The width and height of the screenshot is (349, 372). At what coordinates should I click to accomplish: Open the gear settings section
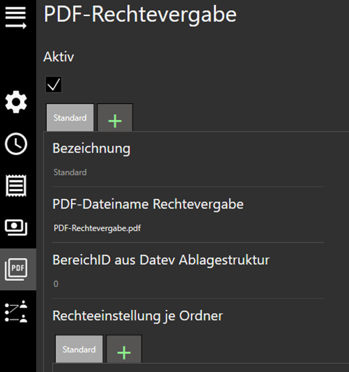[x=16, y=102]
